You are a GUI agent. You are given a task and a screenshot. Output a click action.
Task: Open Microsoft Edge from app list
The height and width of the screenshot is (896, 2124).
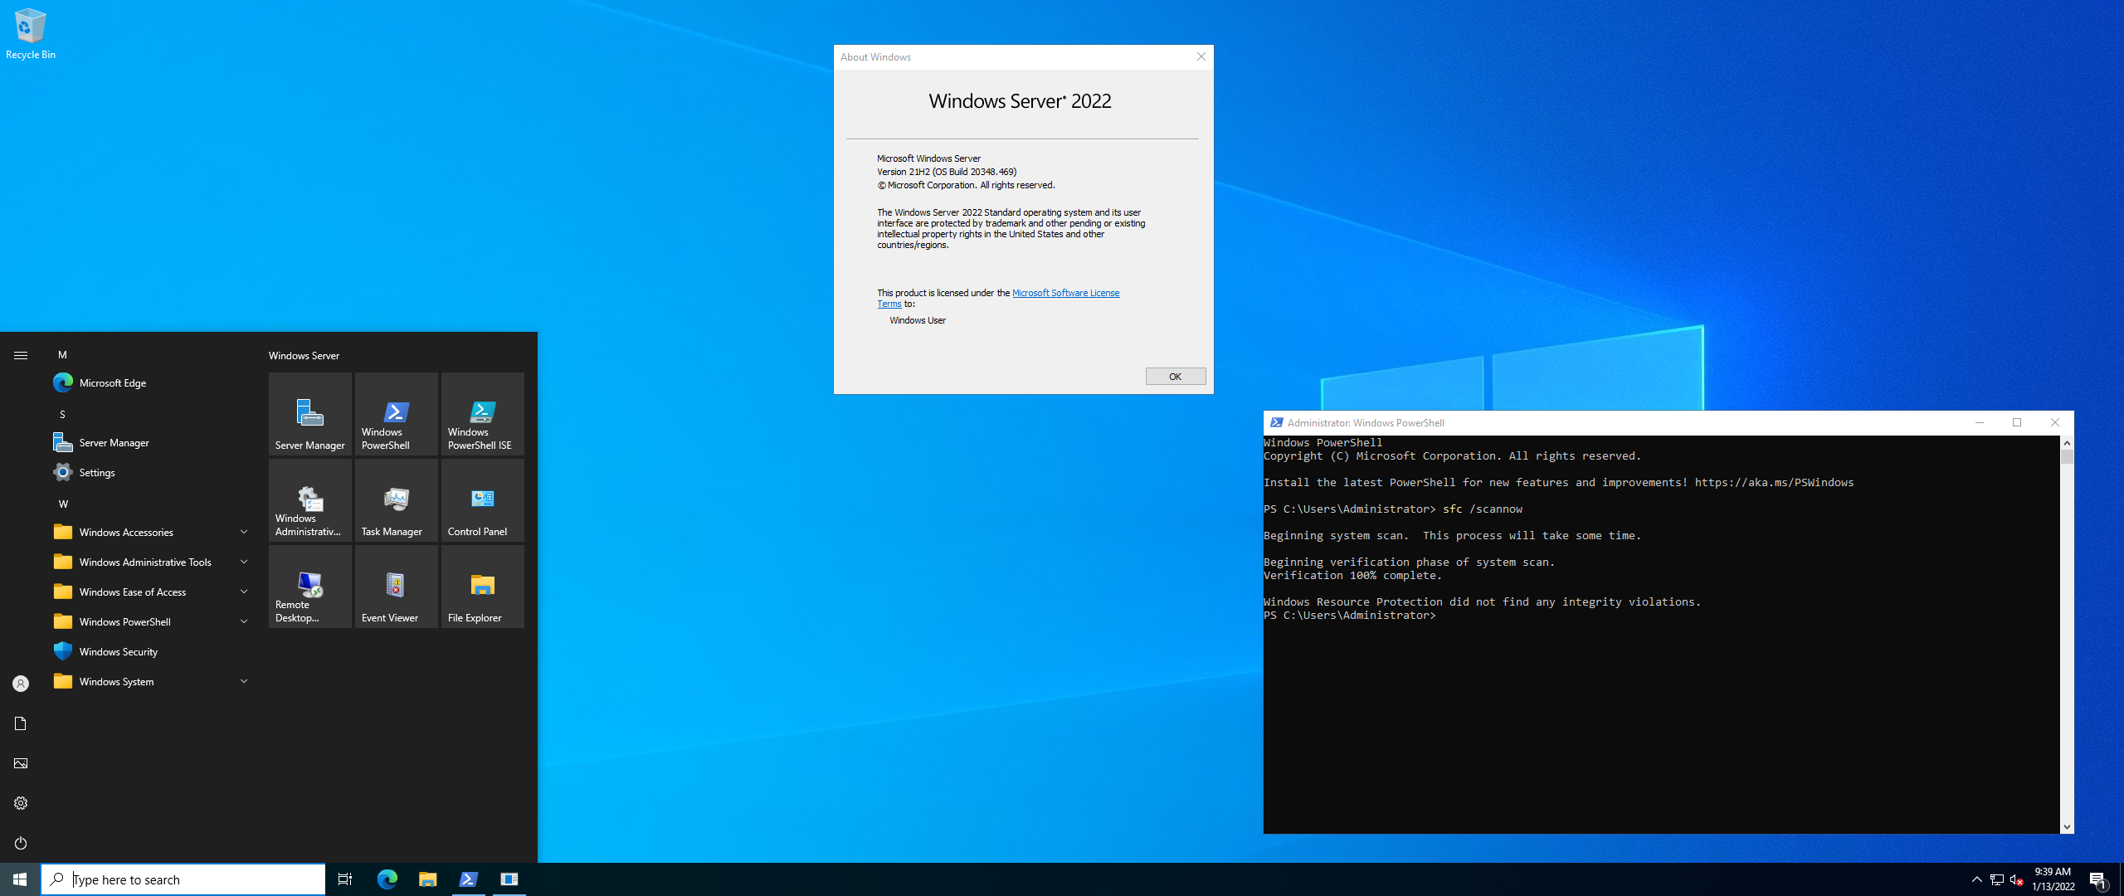(151, 382)
